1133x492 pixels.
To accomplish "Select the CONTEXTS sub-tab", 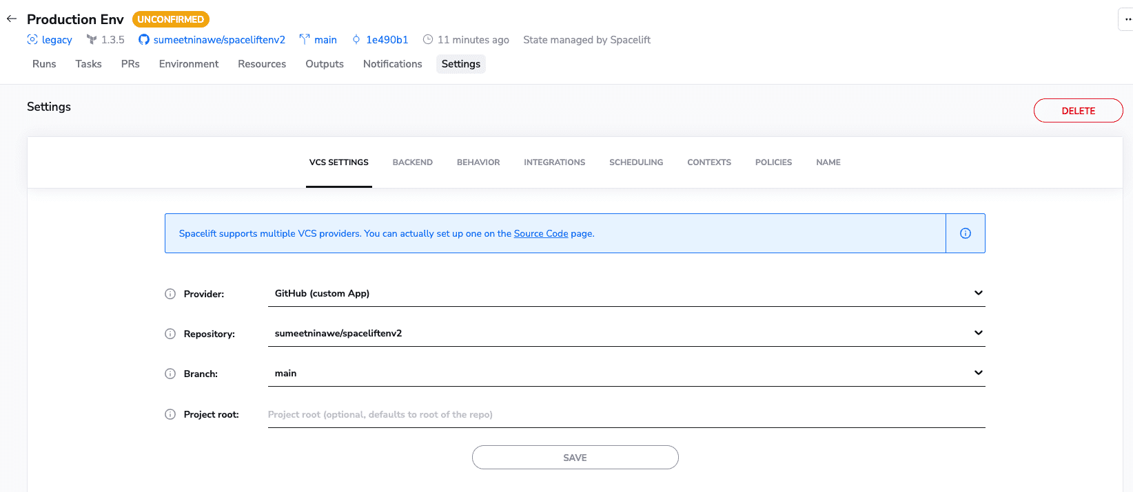I will click(x=709, y=162).
